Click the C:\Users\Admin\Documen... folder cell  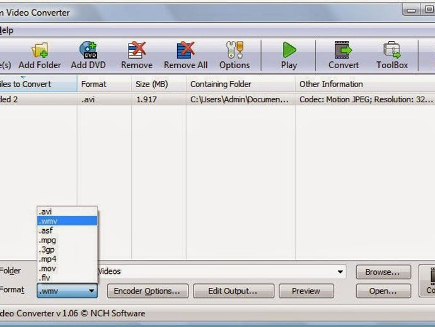[x=239, y=99]
